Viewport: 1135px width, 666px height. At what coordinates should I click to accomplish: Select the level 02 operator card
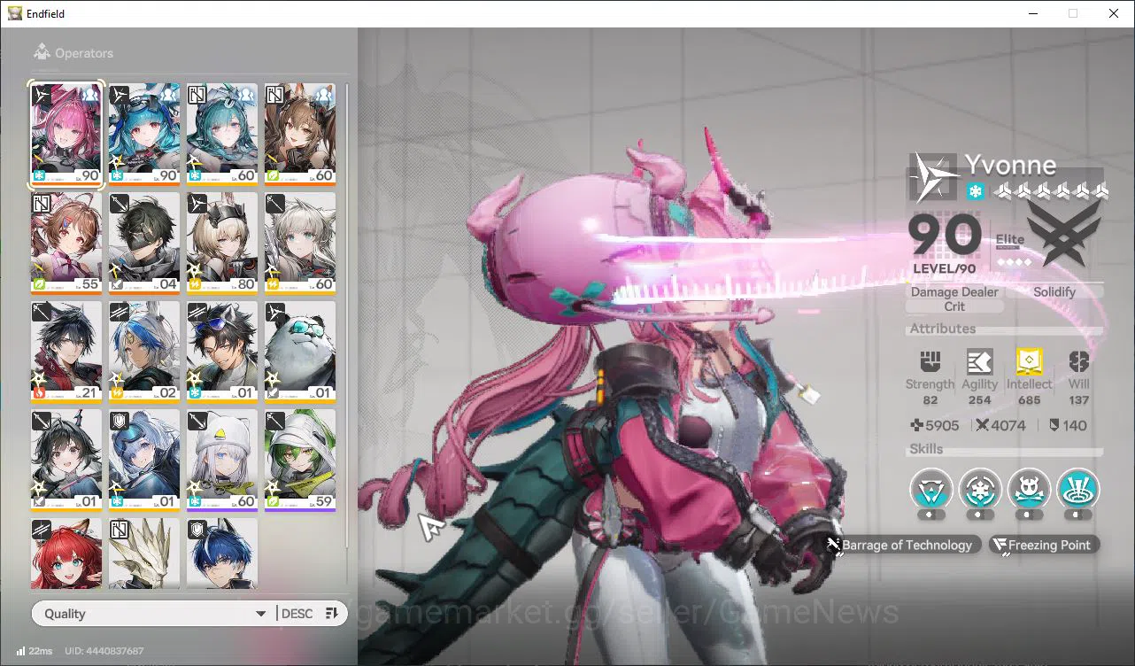pyautogui.click(x=144, y=352)
